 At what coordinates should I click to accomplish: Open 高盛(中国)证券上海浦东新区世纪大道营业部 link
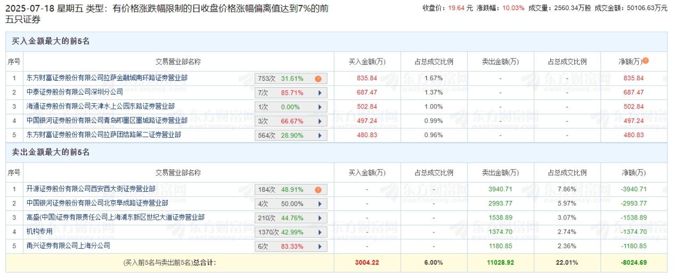(115, 217)
